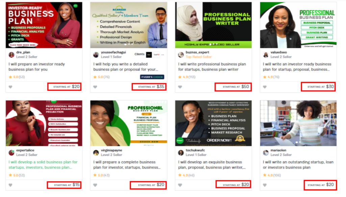Image resolution: width=346 pixels, height=197 pixels.
Task: Select the Starting at $50 price
Action: (x=233, y=87)
